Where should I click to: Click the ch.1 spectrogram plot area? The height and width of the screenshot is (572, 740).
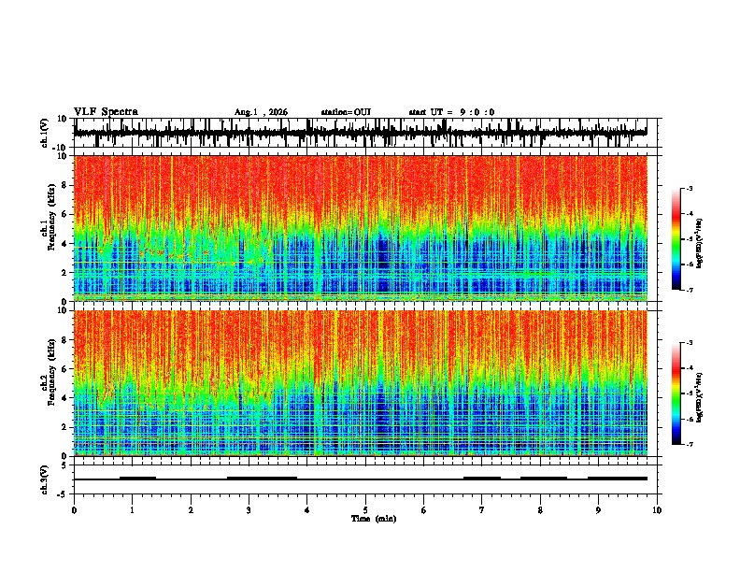(x=361, y=228)
